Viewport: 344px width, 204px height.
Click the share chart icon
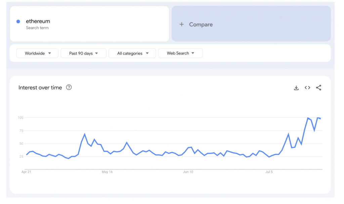coord(318,88)
